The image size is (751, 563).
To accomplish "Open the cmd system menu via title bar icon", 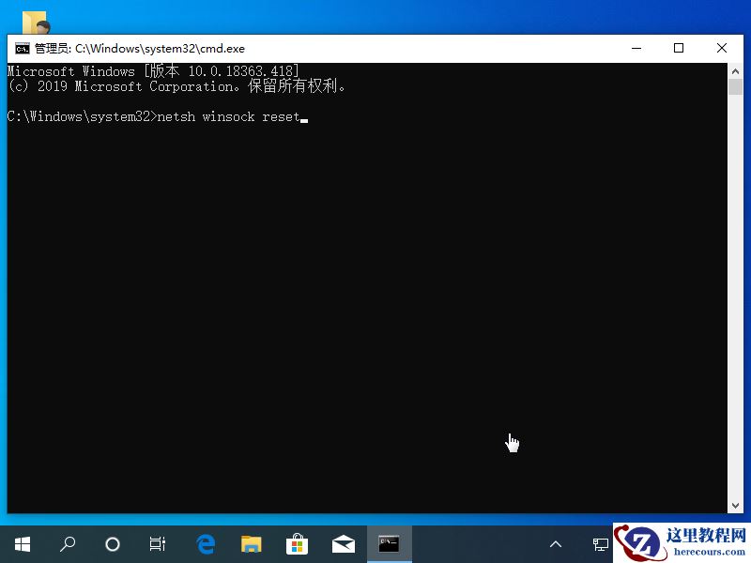I will click(22, 48).
